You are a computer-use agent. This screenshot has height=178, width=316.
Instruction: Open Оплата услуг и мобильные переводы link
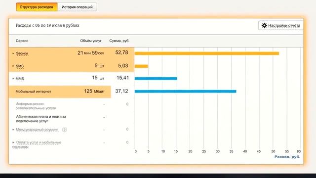pyautogui.click(x=37, y=144)
